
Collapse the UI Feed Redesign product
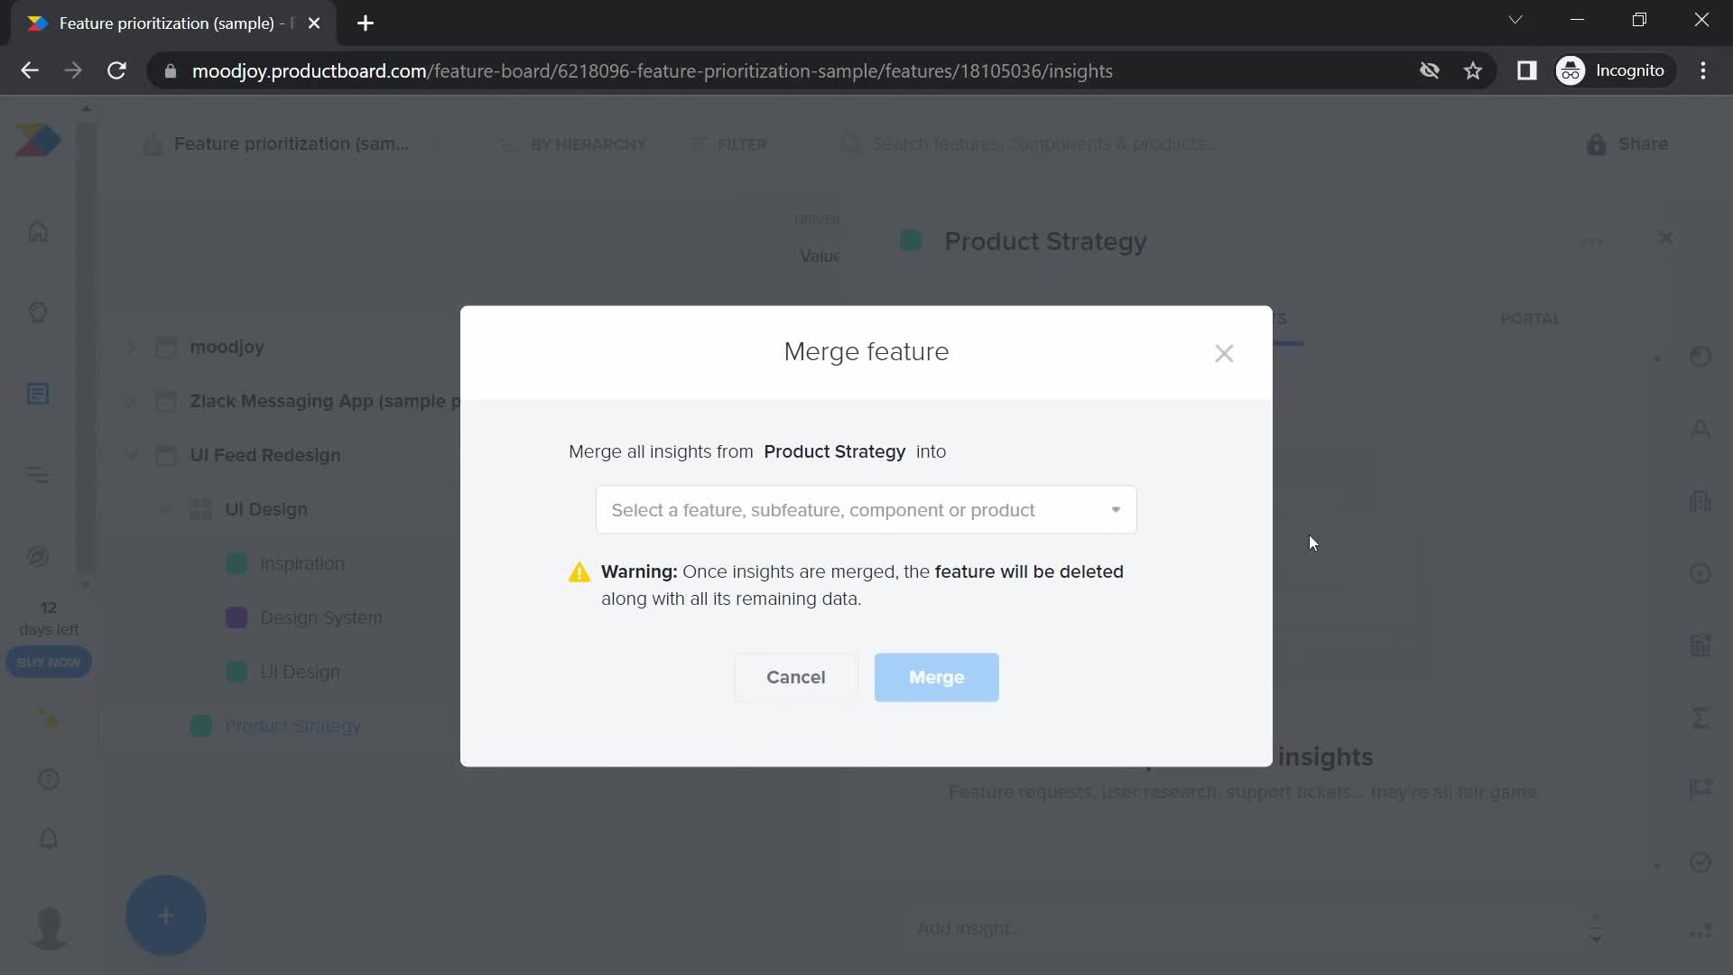[x=130, y=455]
